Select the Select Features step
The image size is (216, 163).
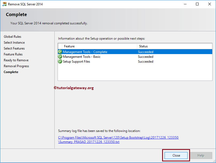coord(14,48)
